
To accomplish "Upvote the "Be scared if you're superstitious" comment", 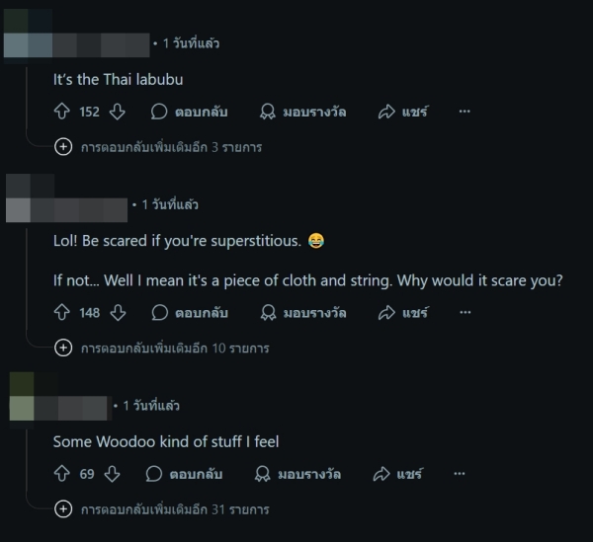I will (61, 313).
